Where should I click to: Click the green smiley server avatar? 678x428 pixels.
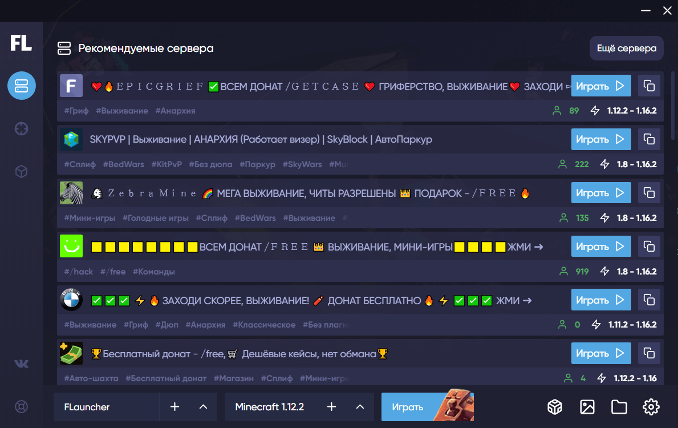click(x=71, y=246)
